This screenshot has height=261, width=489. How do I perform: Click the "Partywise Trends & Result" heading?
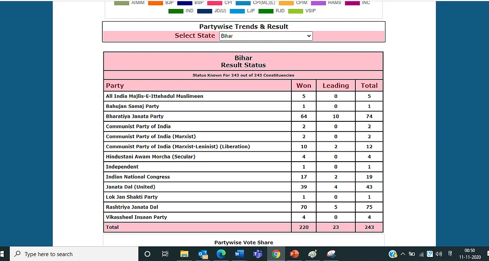pyautogui.click(x=244, y=26)
